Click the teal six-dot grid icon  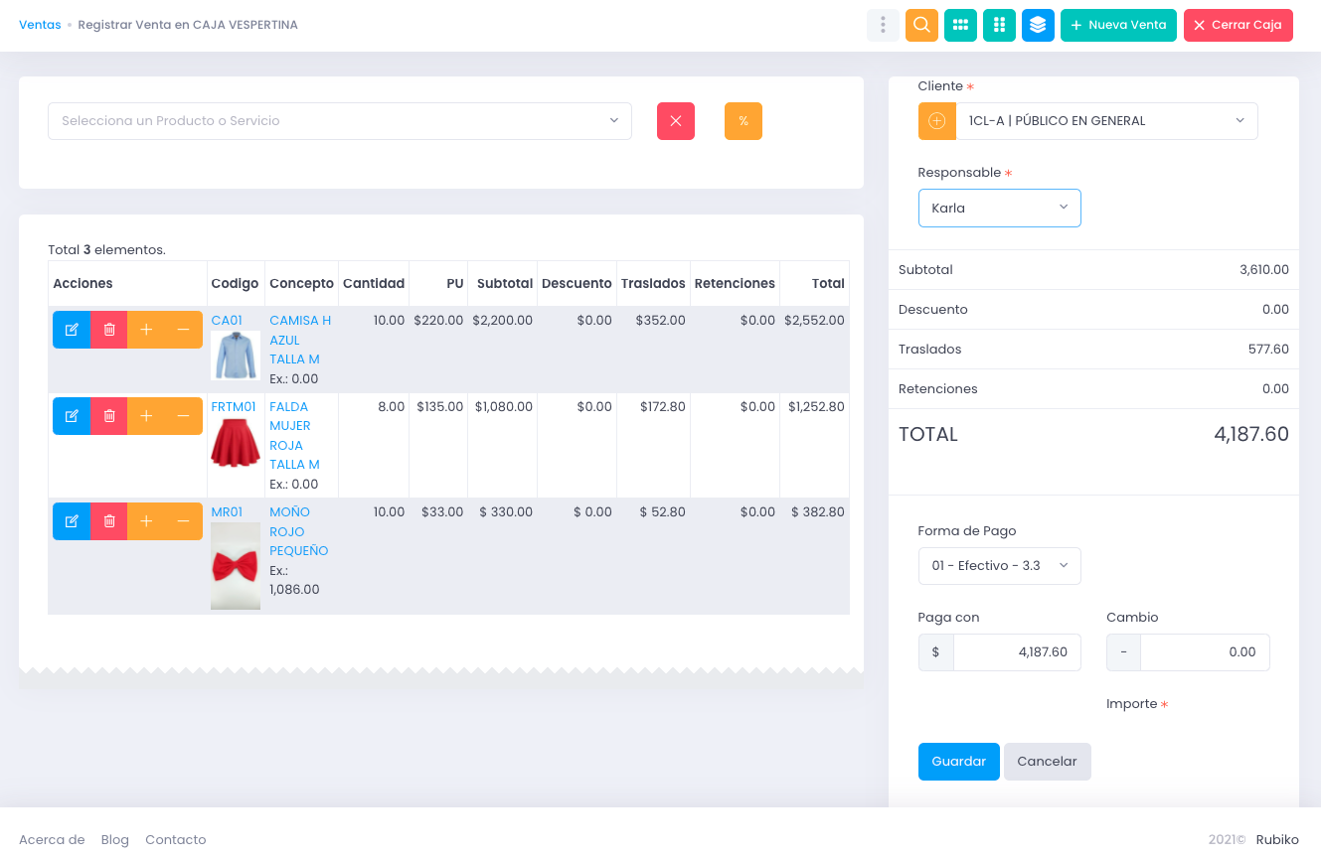(x=999, y=25)
